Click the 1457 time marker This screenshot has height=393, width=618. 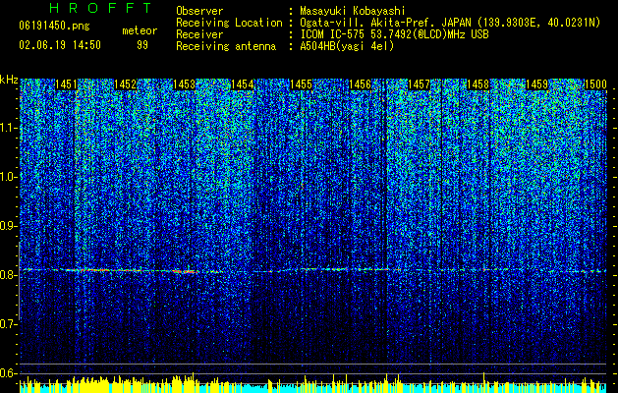pyautogui.click(x=419, y=84)
